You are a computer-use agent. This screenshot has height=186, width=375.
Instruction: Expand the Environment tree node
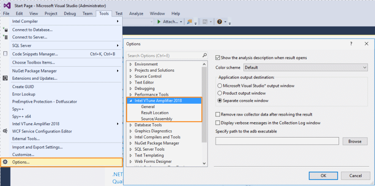(x=131, y=64)
